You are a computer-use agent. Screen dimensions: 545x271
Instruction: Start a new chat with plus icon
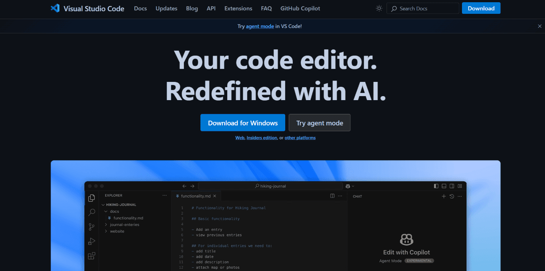pyautogui.click(x=444, y=196)
